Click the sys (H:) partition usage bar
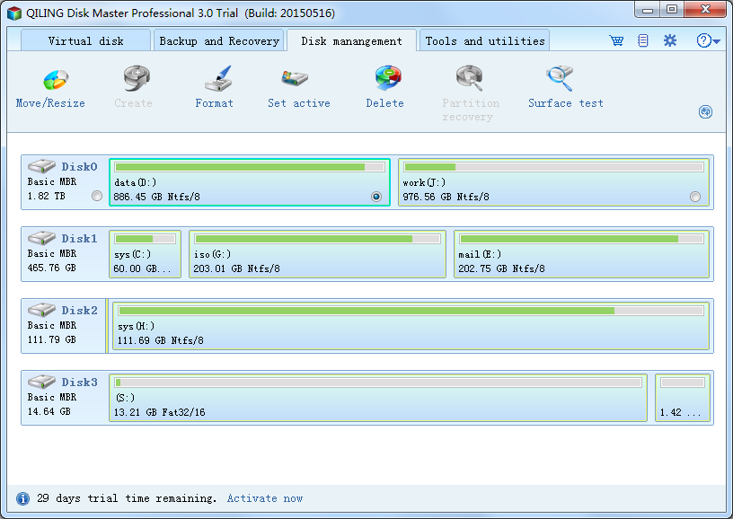Screen dimensions: 733x519 [x=410, y=311]
